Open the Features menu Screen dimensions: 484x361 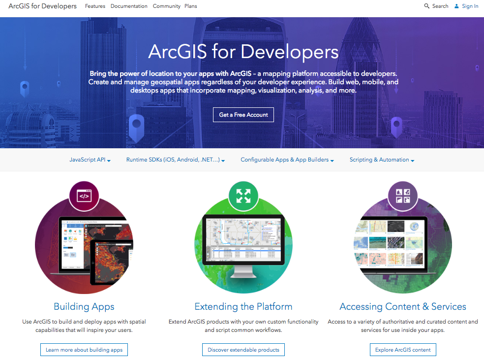(95, 6)
